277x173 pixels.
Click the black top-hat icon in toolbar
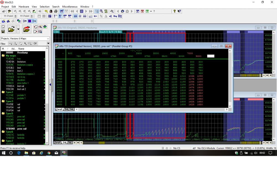point(51,11)
